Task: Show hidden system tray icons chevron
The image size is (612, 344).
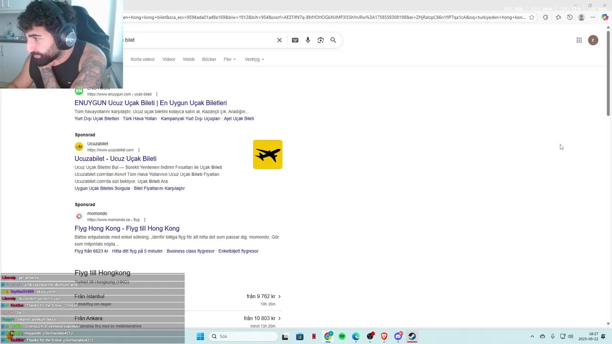Action: pos(532,336)
